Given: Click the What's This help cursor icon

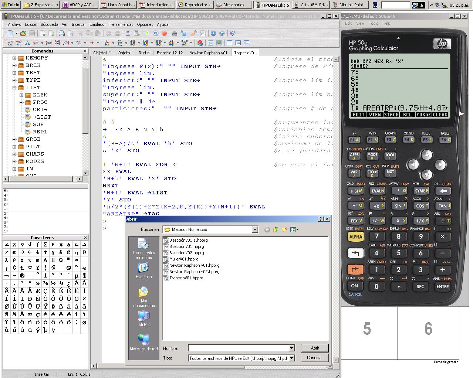Looking at the screenshot, I should coord(232,33).
